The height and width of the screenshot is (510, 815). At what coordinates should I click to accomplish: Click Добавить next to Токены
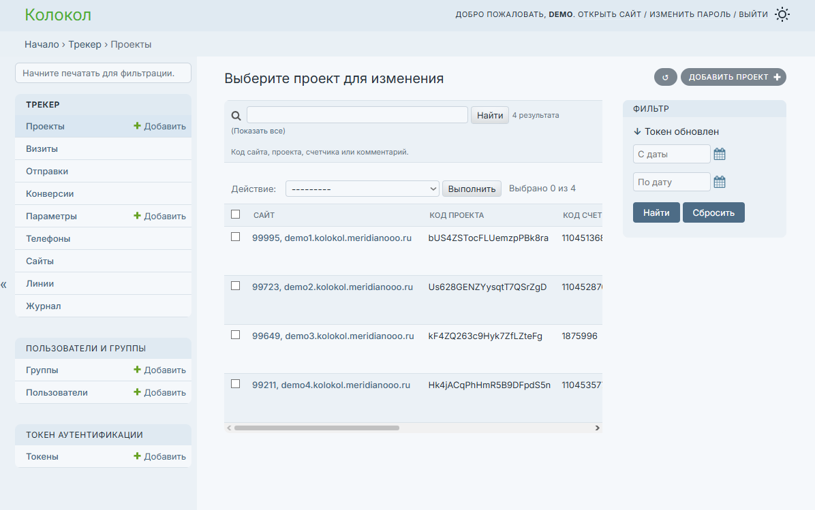(x=159, y=456)
